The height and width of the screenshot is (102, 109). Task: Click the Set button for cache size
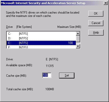coord(67,75)
